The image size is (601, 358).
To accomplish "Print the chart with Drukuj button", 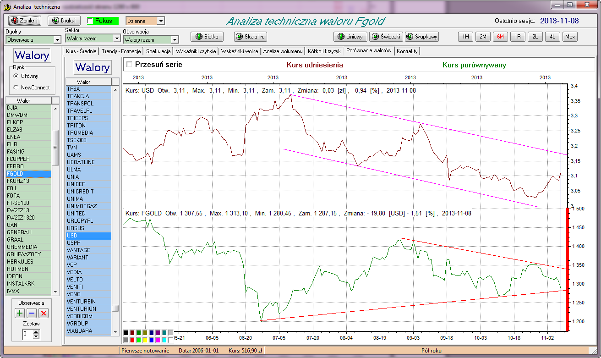I will (x=64, y=21).
